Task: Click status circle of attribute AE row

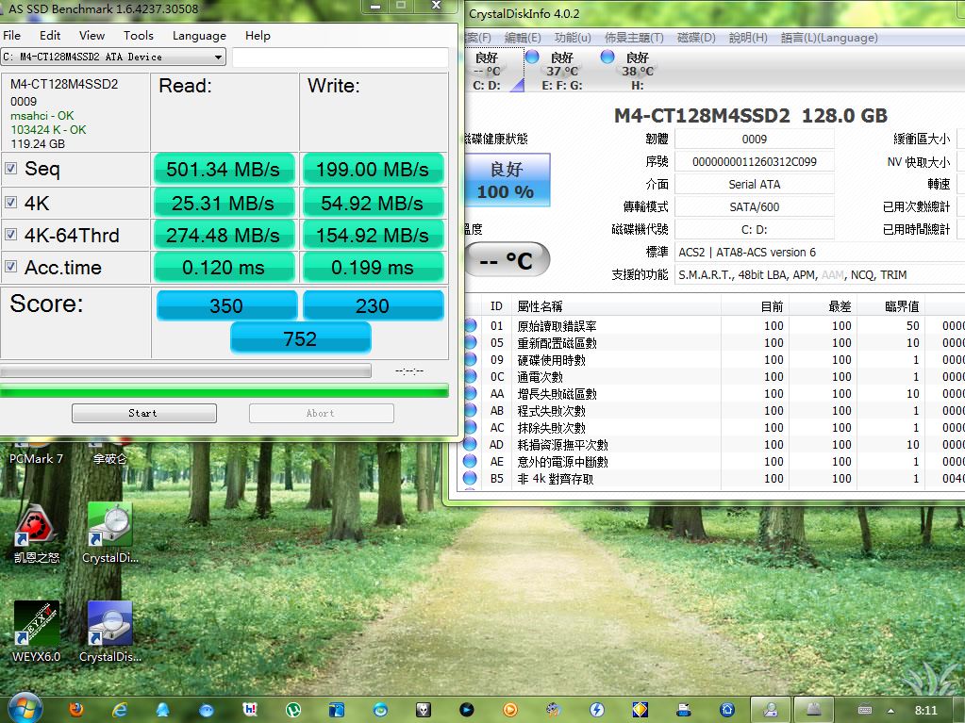Action: [x=470, y=461]
